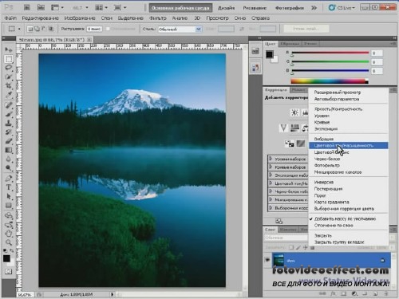Select the Hand tool

pos(9,234)
